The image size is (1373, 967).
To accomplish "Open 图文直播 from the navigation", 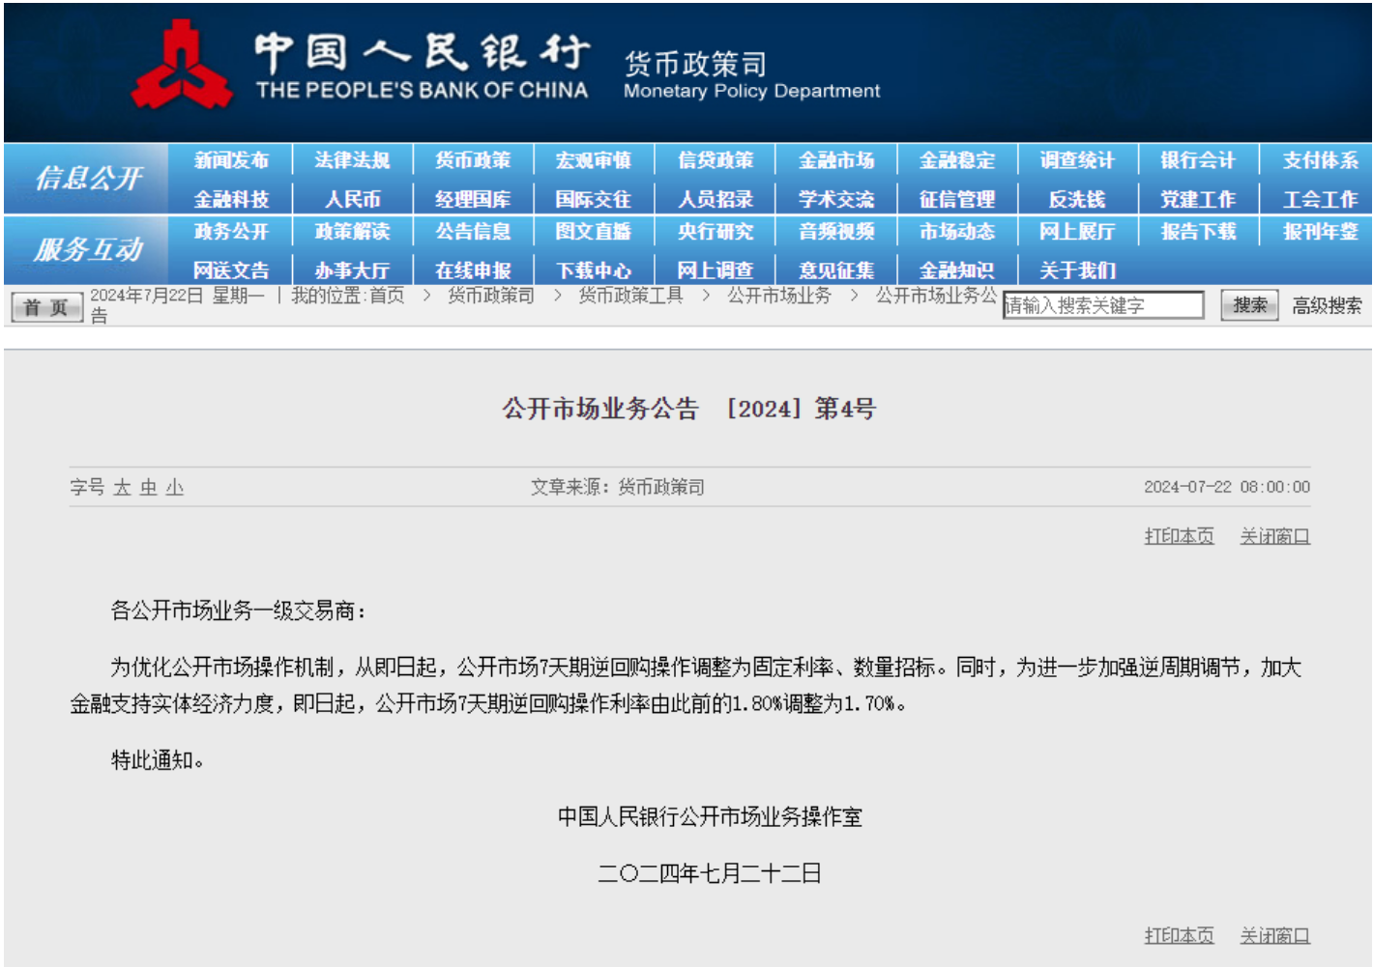I will coord(594,232).
